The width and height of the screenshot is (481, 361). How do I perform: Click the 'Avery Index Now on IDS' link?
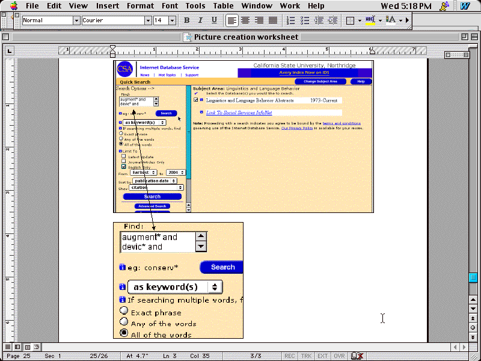click(304, 73)
